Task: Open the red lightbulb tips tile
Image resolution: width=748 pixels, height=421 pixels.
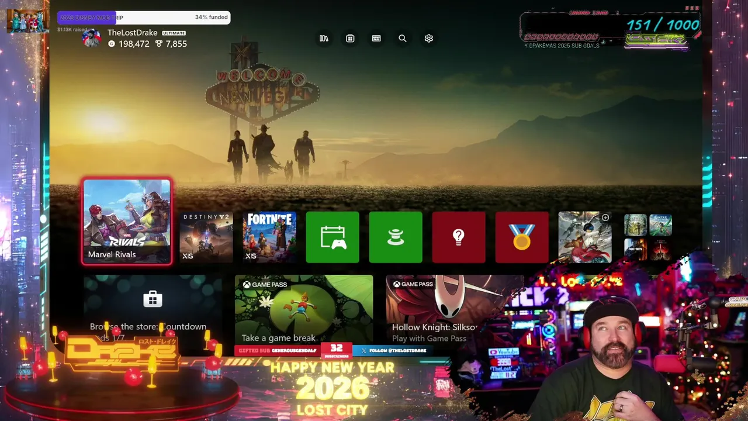Action: coord(459,237)
